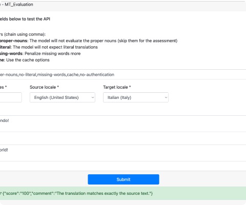Image resolution: width=246 pixels, height=205 pixels.
Task: Click the "Penalize missing words more" description
Action: (x=53, y=54)
